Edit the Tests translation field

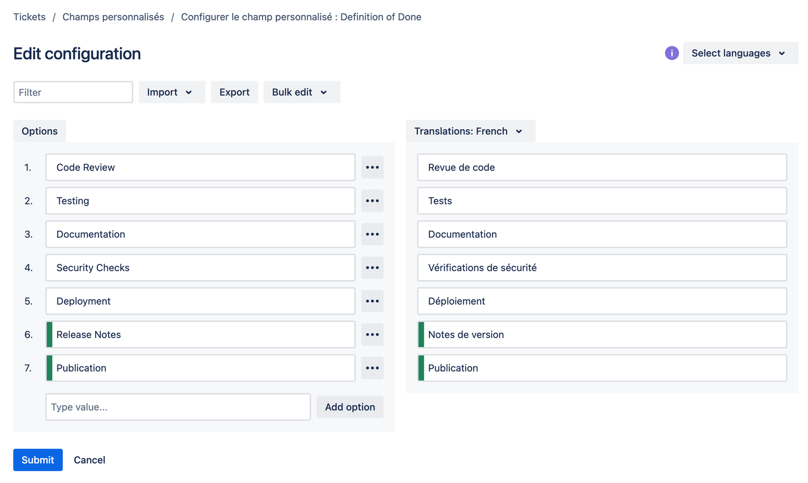602,201
